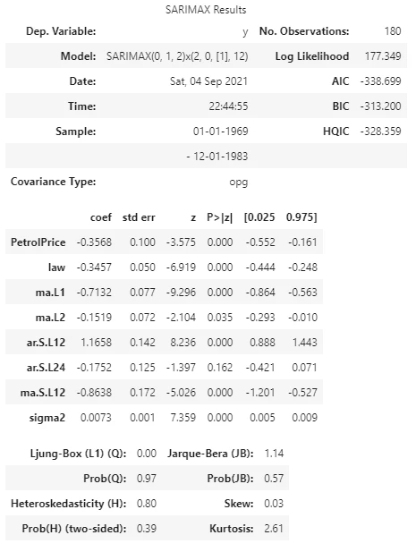Select the AIC value -338.699
Screen dimensions: 416x552
(x=381, y=81)
